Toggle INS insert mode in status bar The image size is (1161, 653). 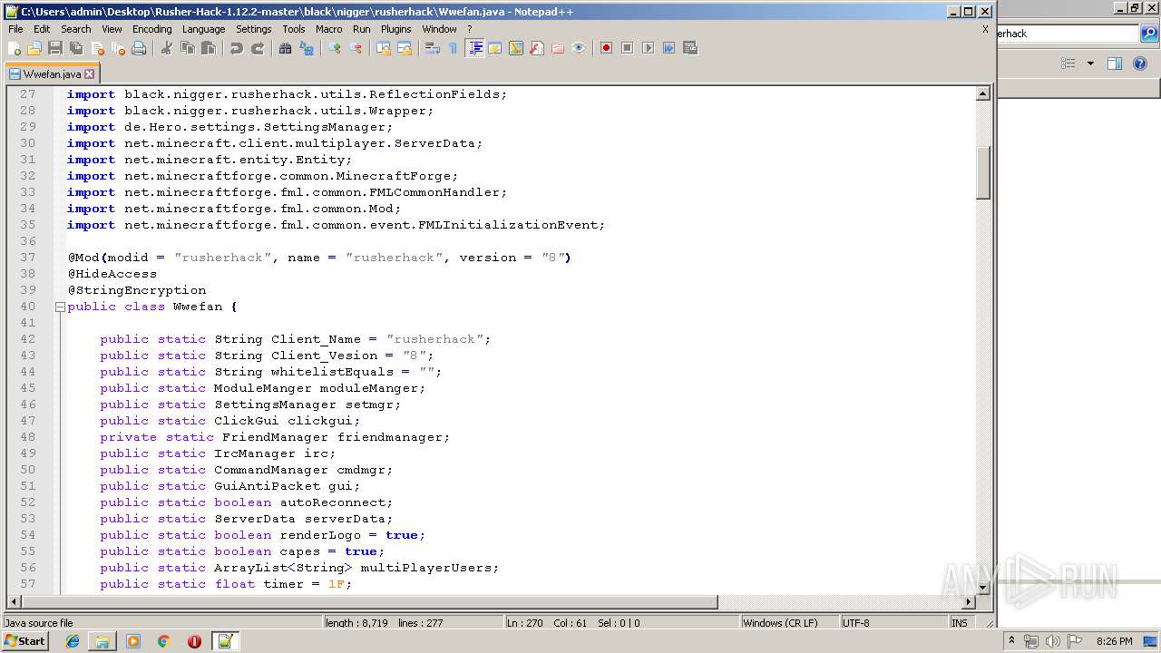pos(959,623)
